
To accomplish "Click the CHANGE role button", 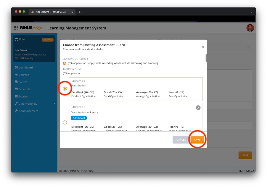I will coord(48,40).
